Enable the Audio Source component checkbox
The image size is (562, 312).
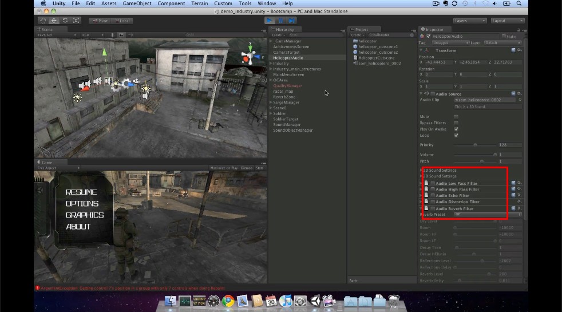(433, 94)
